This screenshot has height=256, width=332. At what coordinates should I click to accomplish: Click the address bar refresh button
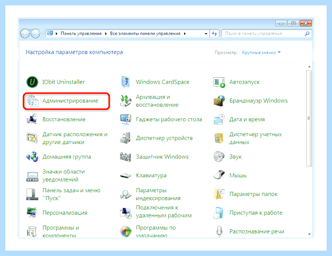click(215, 34)
